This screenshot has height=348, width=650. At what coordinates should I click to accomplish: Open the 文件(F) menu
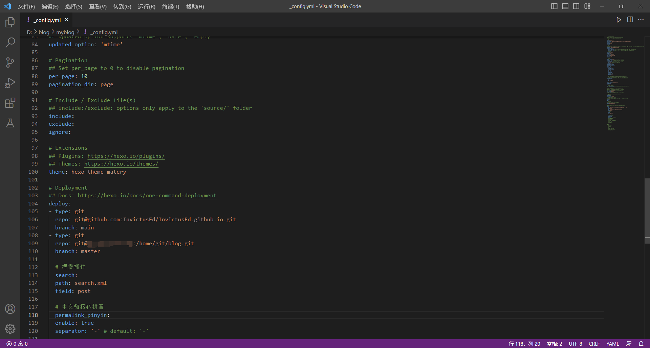click(x=26, y=7)
